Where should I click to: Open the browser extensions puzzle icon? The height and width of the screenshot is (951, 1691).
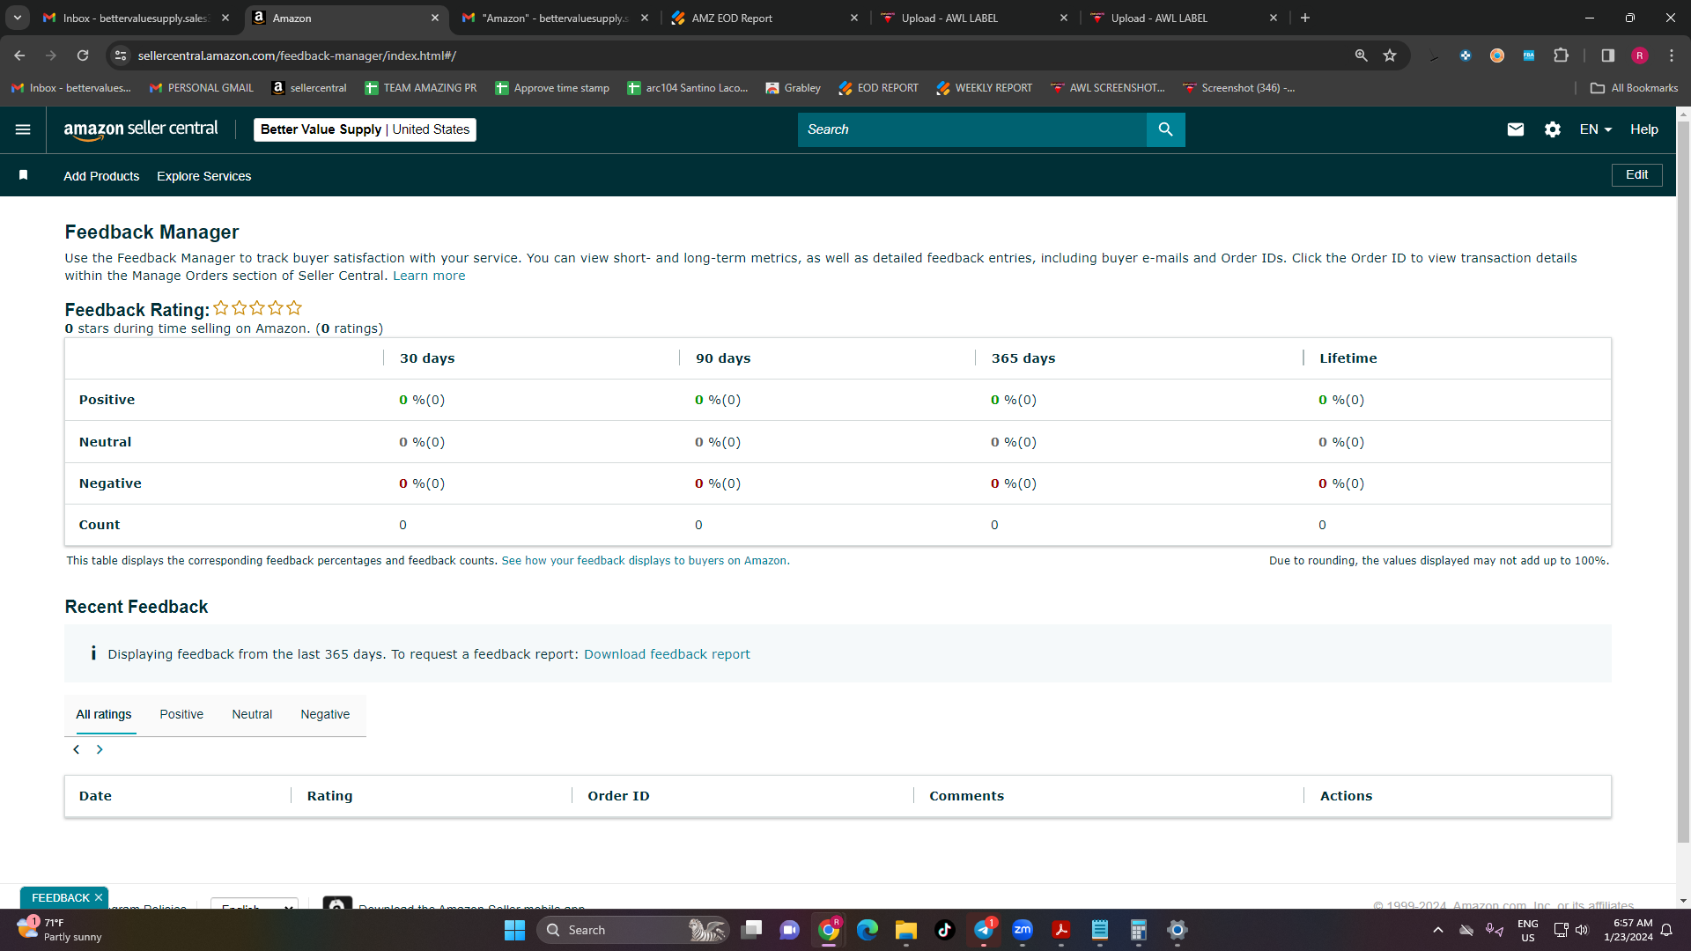(x=1561, y=55)
